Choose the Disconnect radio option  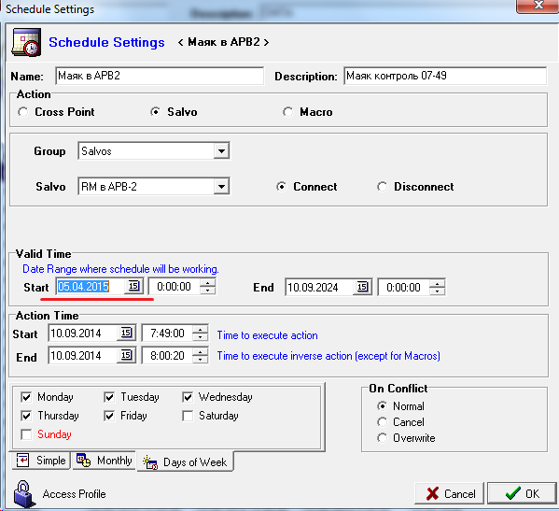coord(383,187)
